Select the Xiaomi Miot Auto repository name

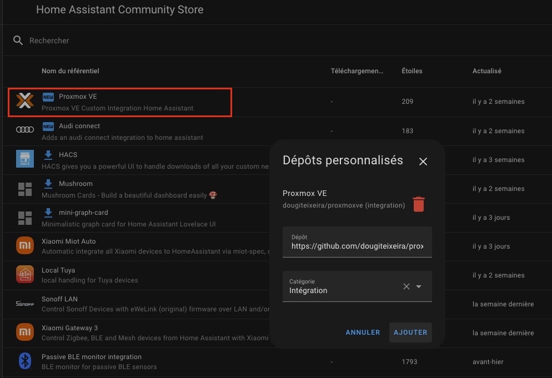click(x=69, y=241)
